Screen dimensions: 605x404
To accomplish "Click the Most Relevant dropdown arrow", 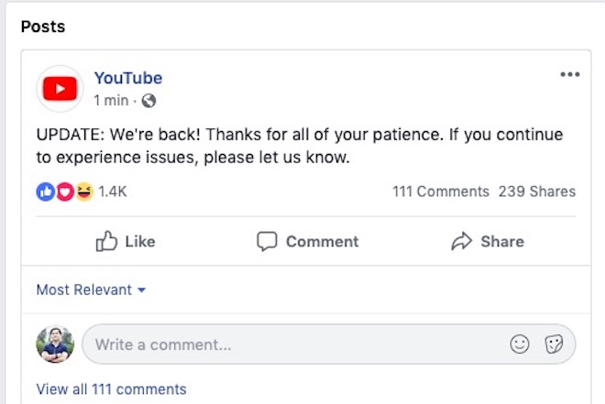I will tap(142, 290).
